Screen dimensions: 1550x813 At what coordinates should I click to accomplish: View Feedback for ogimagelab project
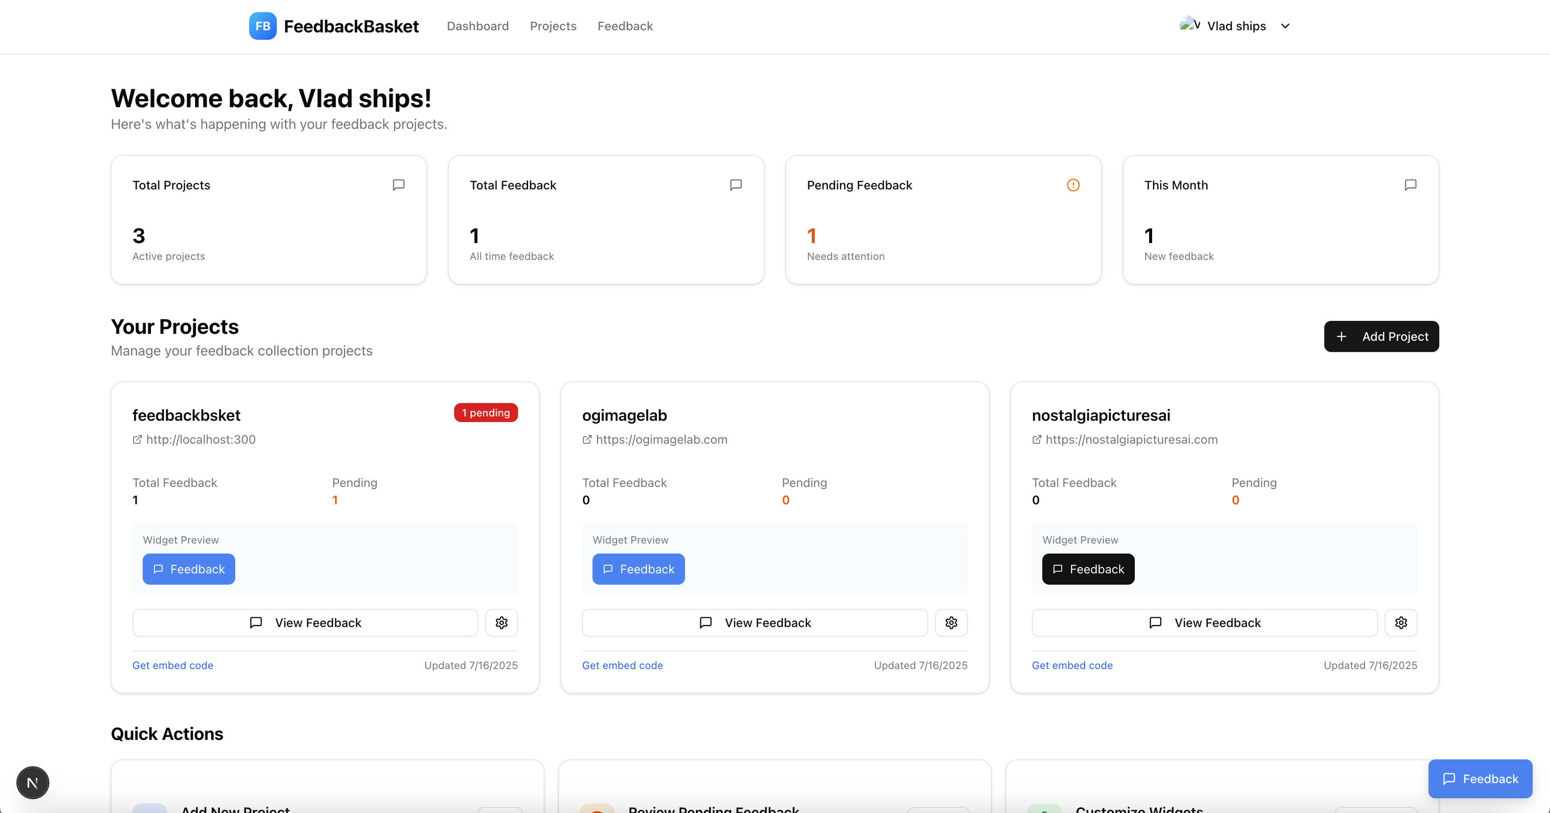pos(755,622)
